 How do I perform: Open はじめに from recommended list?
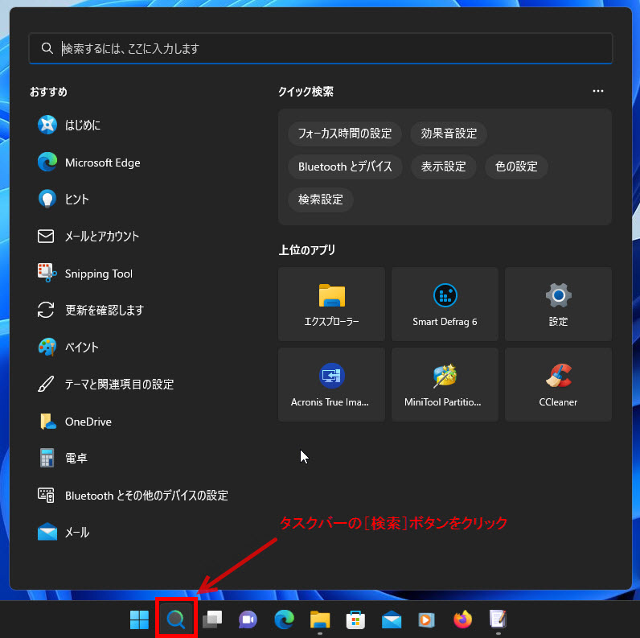coord(82,125)
